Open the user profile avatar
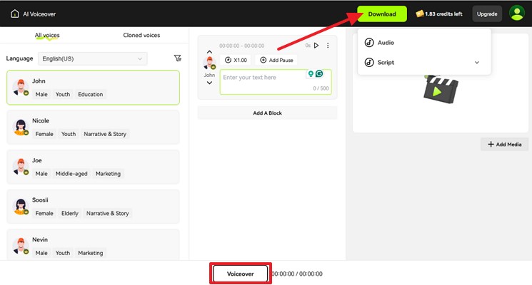532x285 pixels. [x=517, y=14]
